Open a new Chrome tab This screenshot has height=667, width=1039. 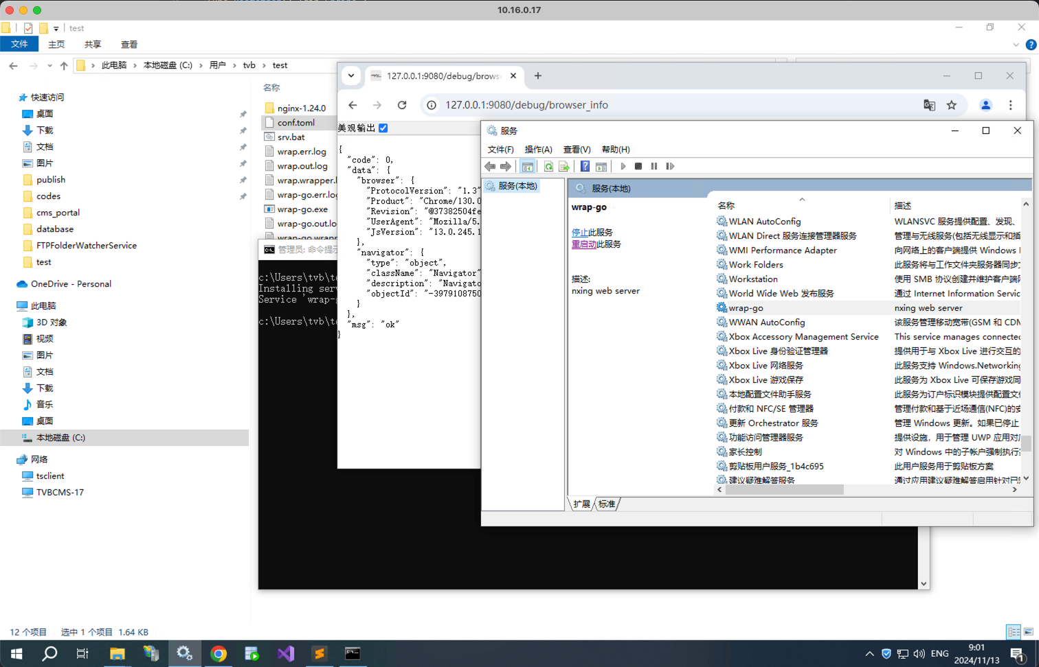click(538, 75)
